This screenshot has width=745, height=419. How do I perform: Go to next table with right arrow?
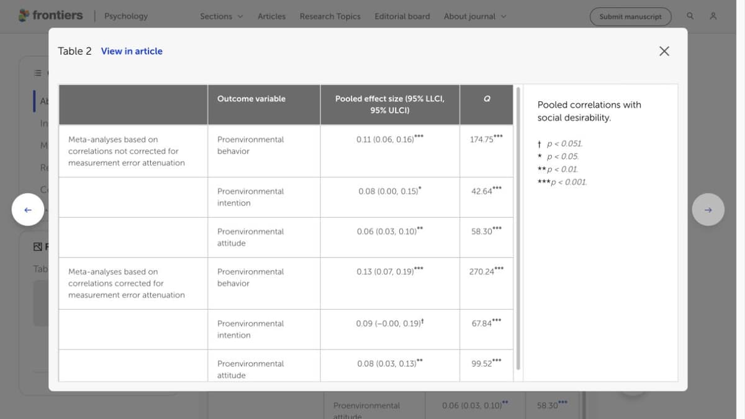708,210
